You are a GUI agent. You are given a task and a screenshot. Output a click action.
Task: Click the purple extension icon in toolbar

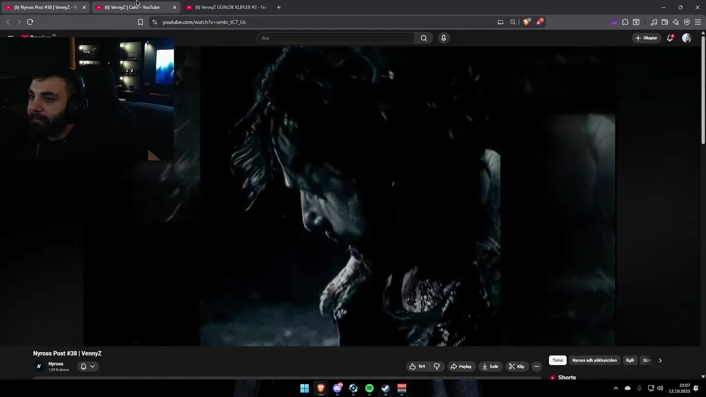click(x=614, y=22)
